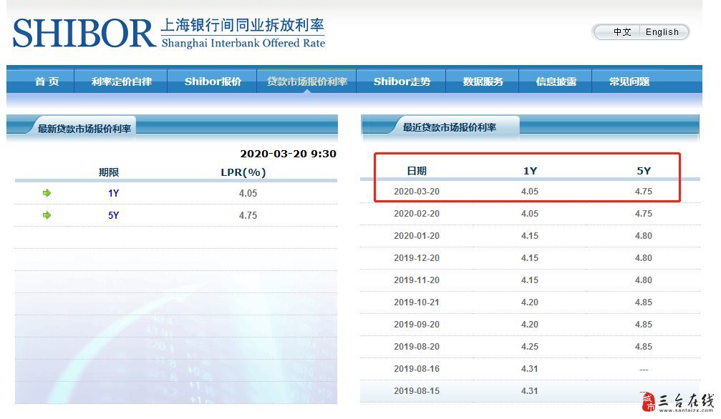Click 5Y rate for 2019-09-20
Image resolution: width=721 pixels, height=419 pixels.
(x=643, y=325)
